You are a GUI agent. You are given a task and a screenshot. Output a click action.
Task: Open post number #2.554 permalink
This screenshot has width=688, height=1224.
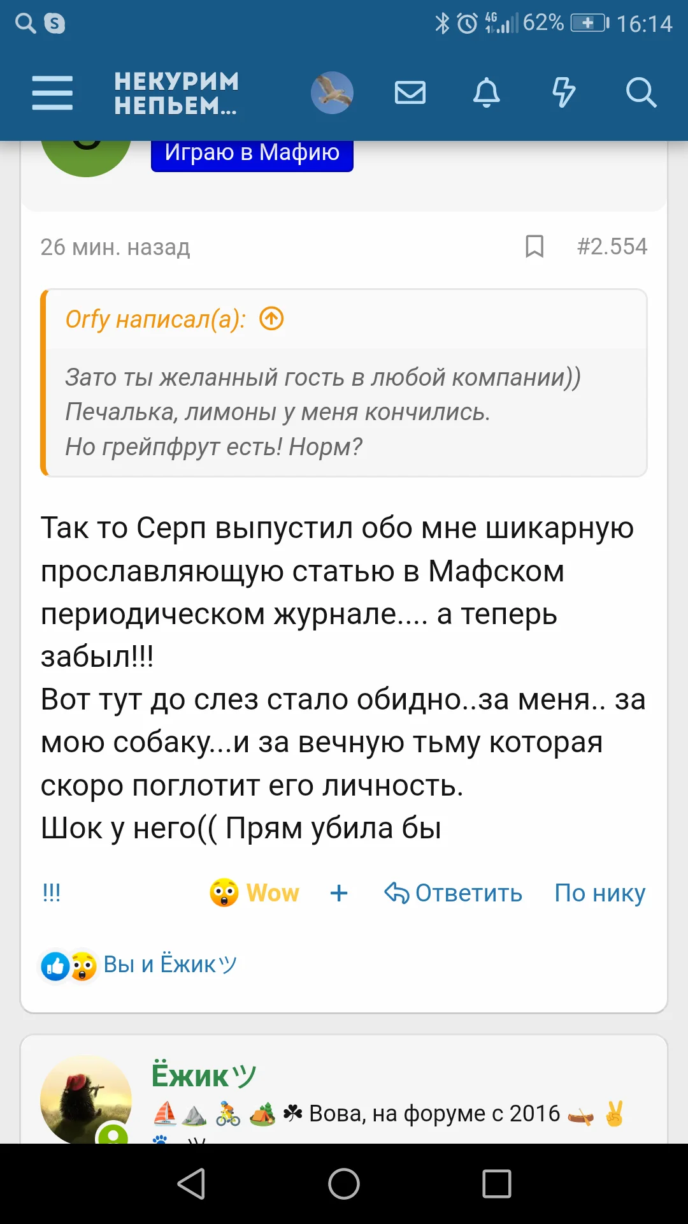coord(612,247)
